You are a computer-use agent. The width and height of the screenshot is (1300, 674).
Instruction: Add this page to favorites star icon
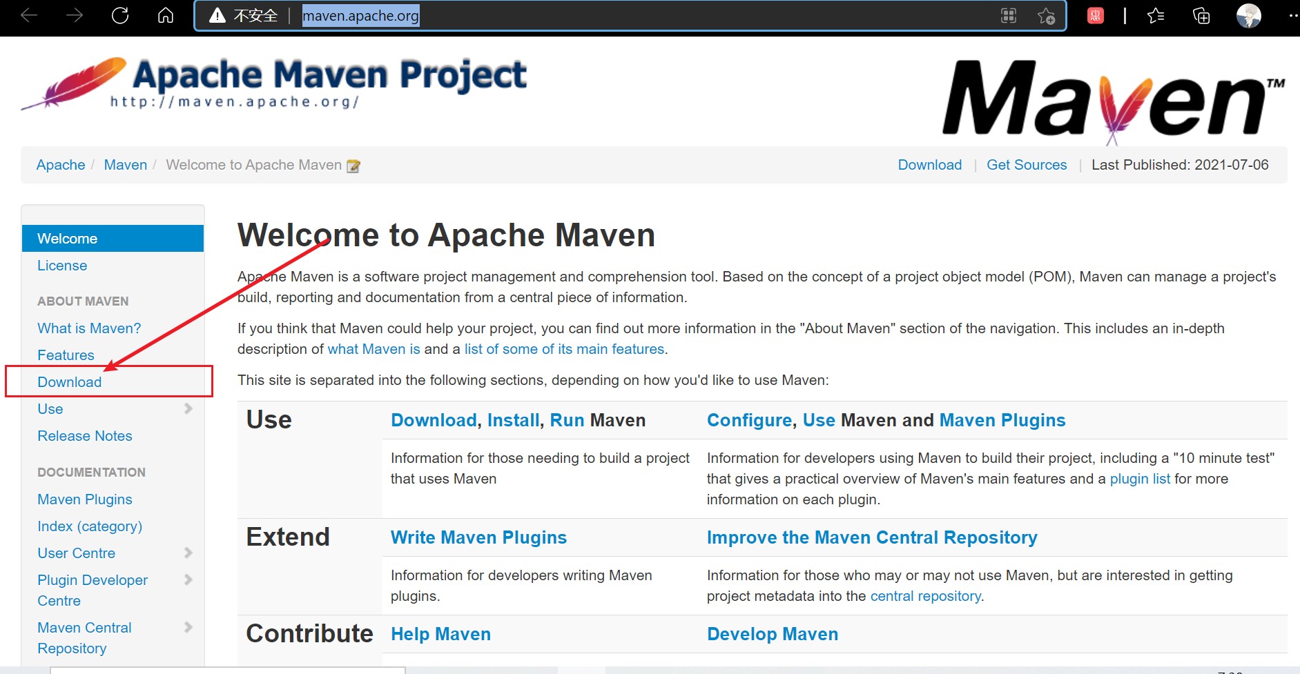click(1046, 15)
